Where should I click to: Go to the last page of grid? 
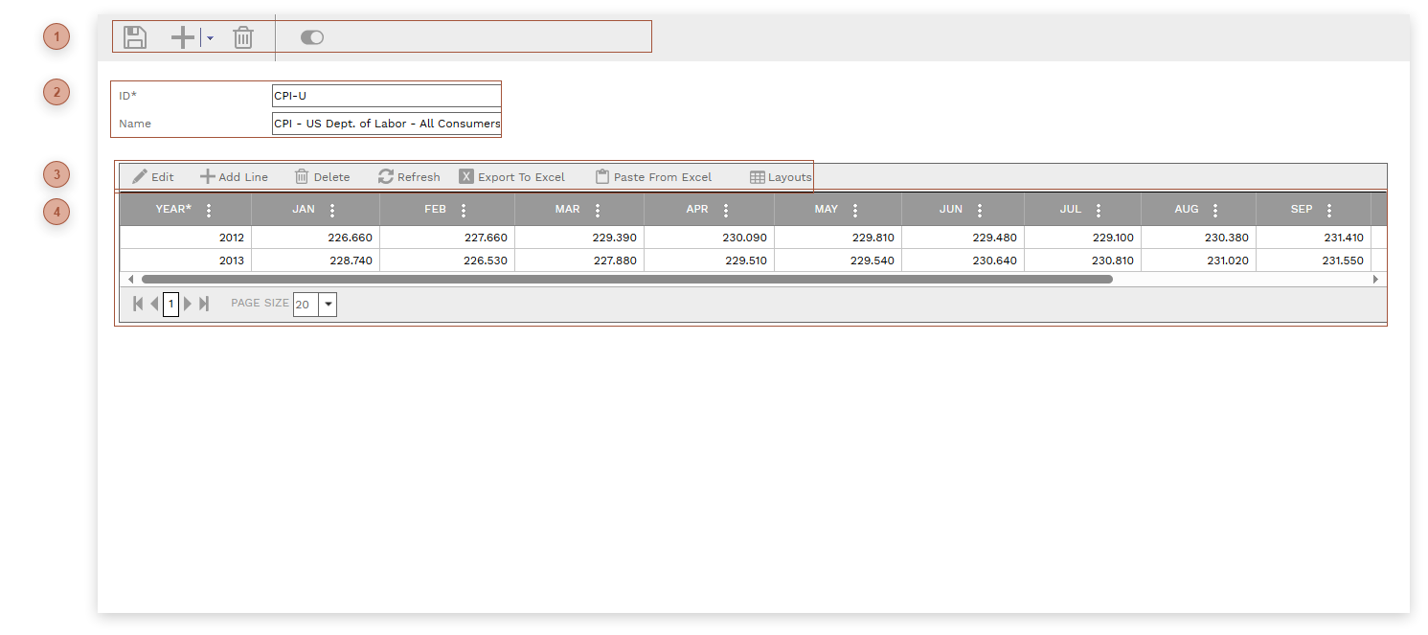[x=204, y=304]
